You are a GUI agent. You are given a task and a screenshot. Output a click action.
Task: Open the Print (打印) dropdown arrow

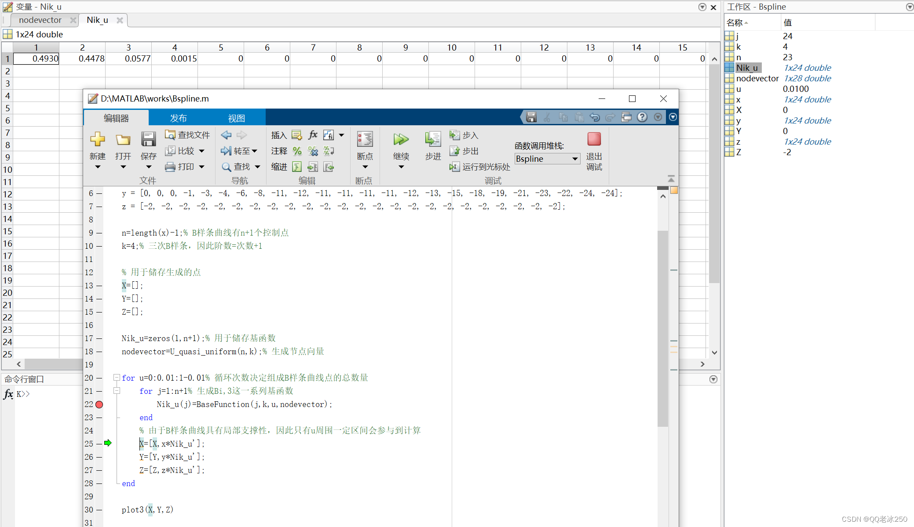[201, 167]
